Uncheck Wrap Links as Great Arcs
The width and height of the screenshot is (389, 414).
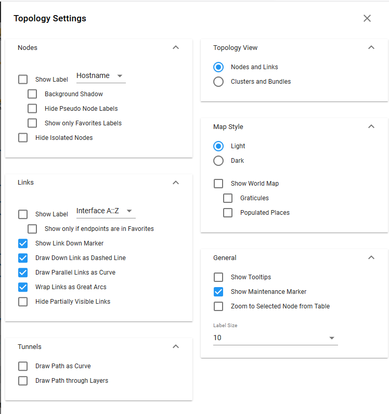(x=23, y=287)
